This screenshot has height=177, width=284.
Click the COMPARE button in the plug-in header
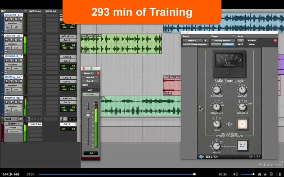(x=228, y=45)
